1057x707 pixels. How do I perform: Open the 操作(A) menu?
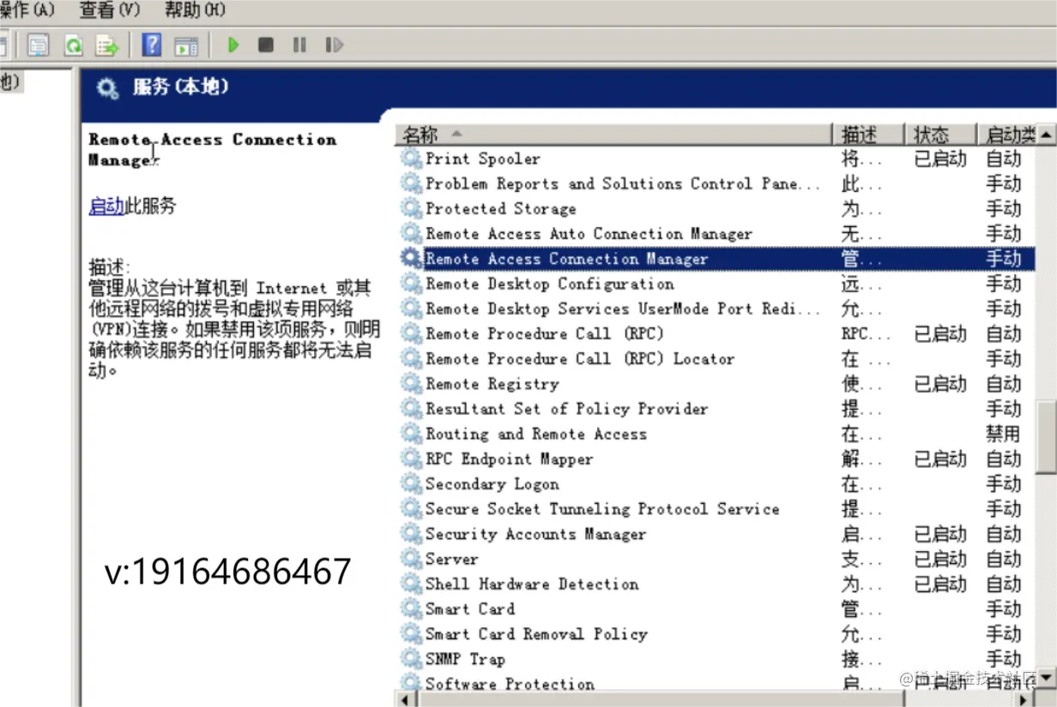pyautogui.click(x=25, y=10)
